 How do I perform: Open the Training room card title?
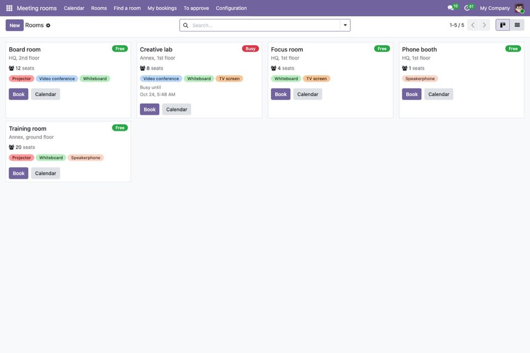(x=28, y=129)
